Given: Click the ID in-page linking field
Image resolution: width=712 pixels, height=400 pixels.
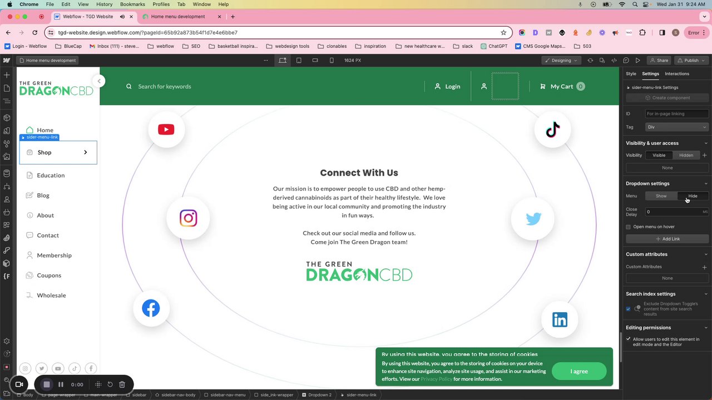Looking at the screenshot, I should 676,113.
